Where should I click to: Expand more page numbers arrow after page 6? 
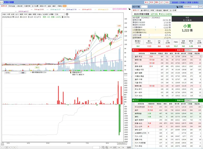tap(17, 147)
